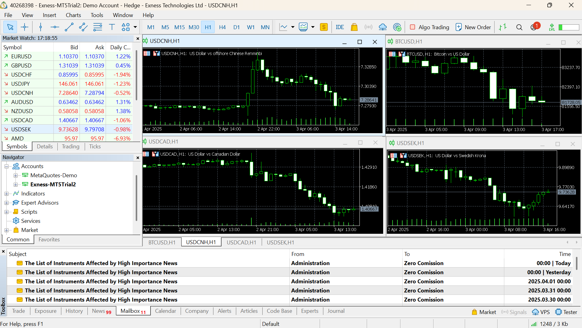Select EURUSD row in Market Watch

coord(67,56)
